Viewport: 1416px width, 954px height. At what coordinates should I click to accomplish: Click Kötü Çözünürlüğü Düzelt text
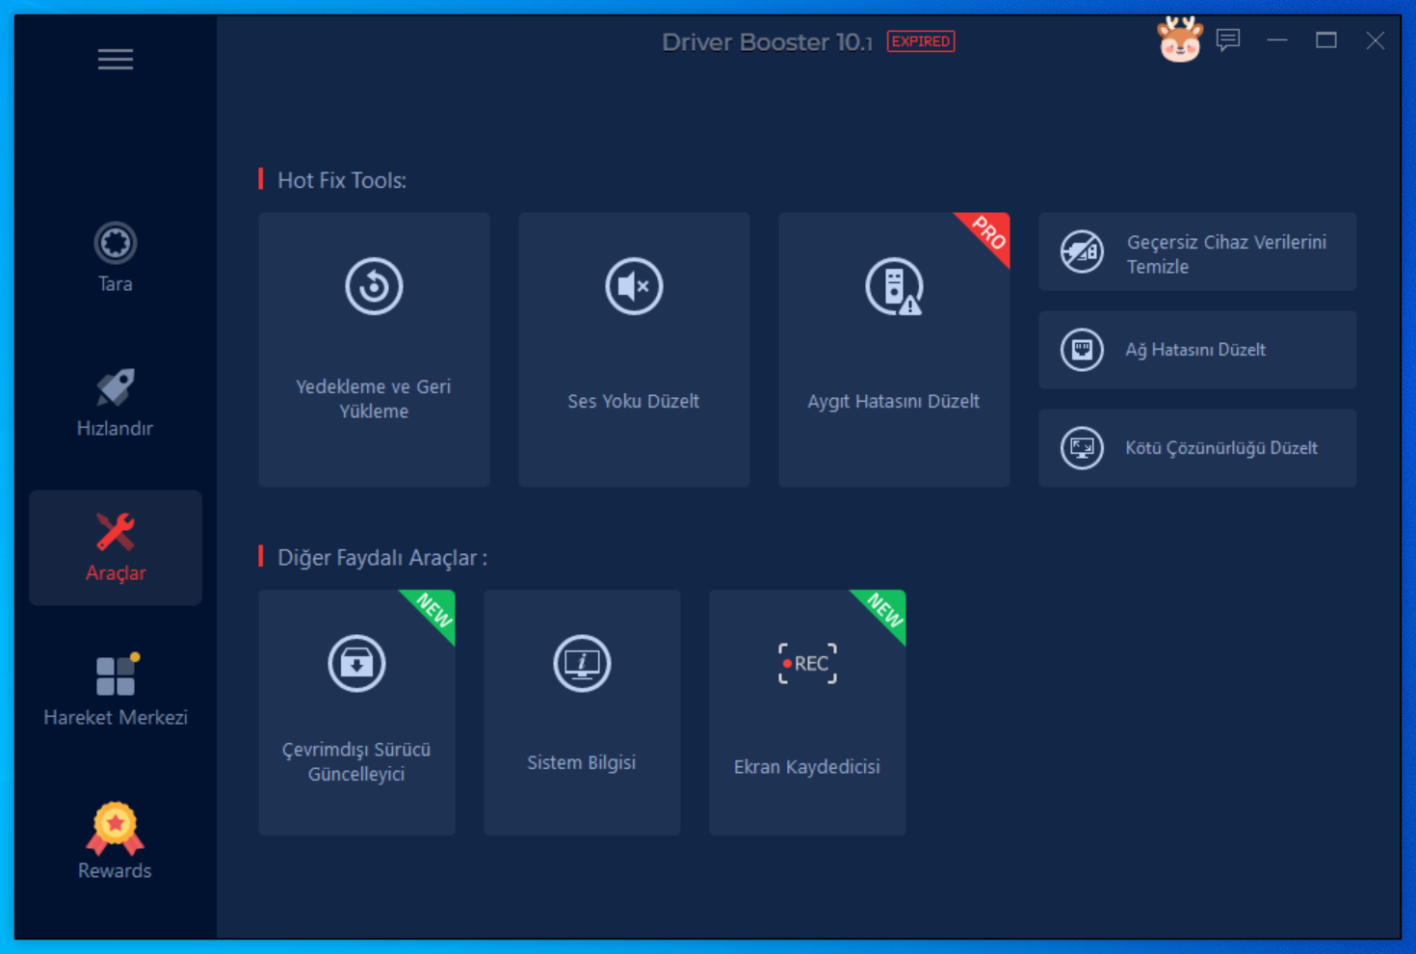[x=1221, y=448]
